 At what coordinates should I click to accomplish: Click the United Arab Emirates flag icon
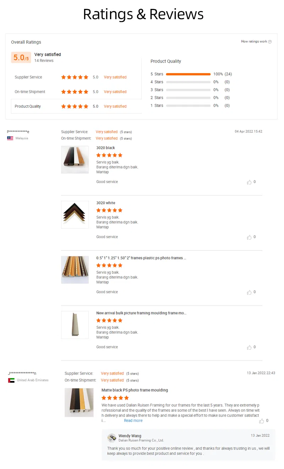point(11,380)
